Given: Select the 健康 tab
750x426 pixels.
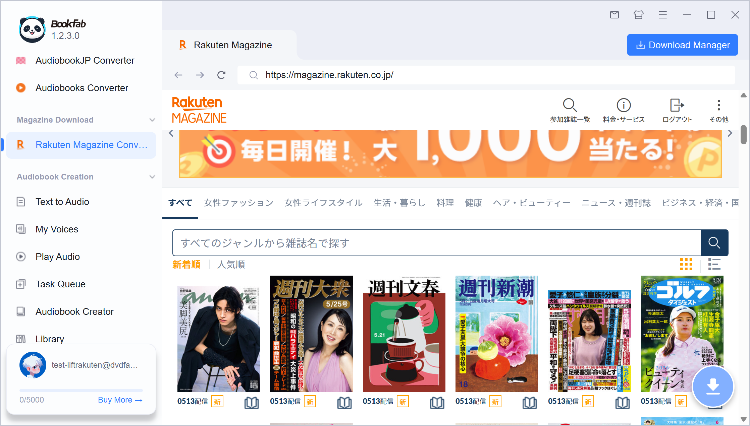Looking at the screenshot, I should 474,203.
